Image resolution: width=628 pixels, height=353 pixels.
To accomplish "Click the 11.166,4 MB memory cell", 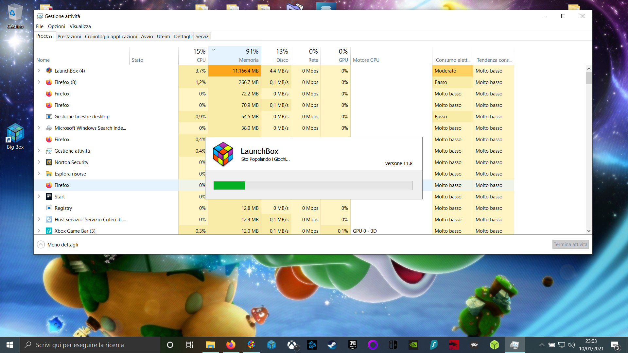I will point(235,71).
